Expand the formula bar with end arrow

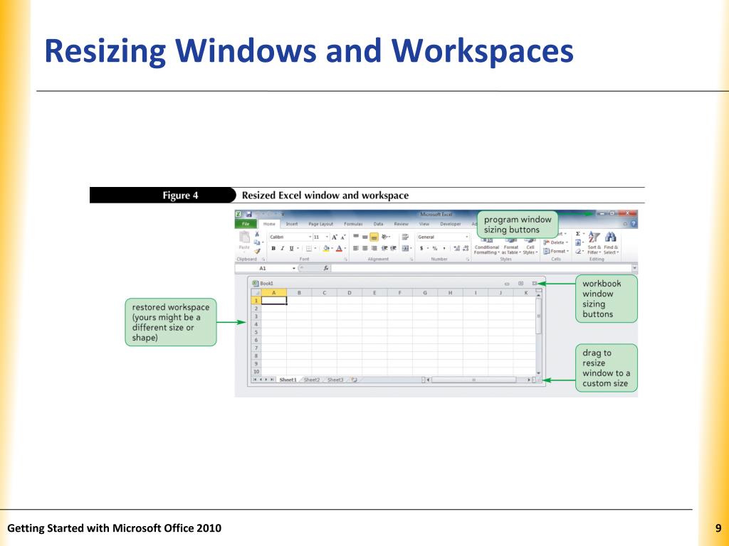click(634, 268)
